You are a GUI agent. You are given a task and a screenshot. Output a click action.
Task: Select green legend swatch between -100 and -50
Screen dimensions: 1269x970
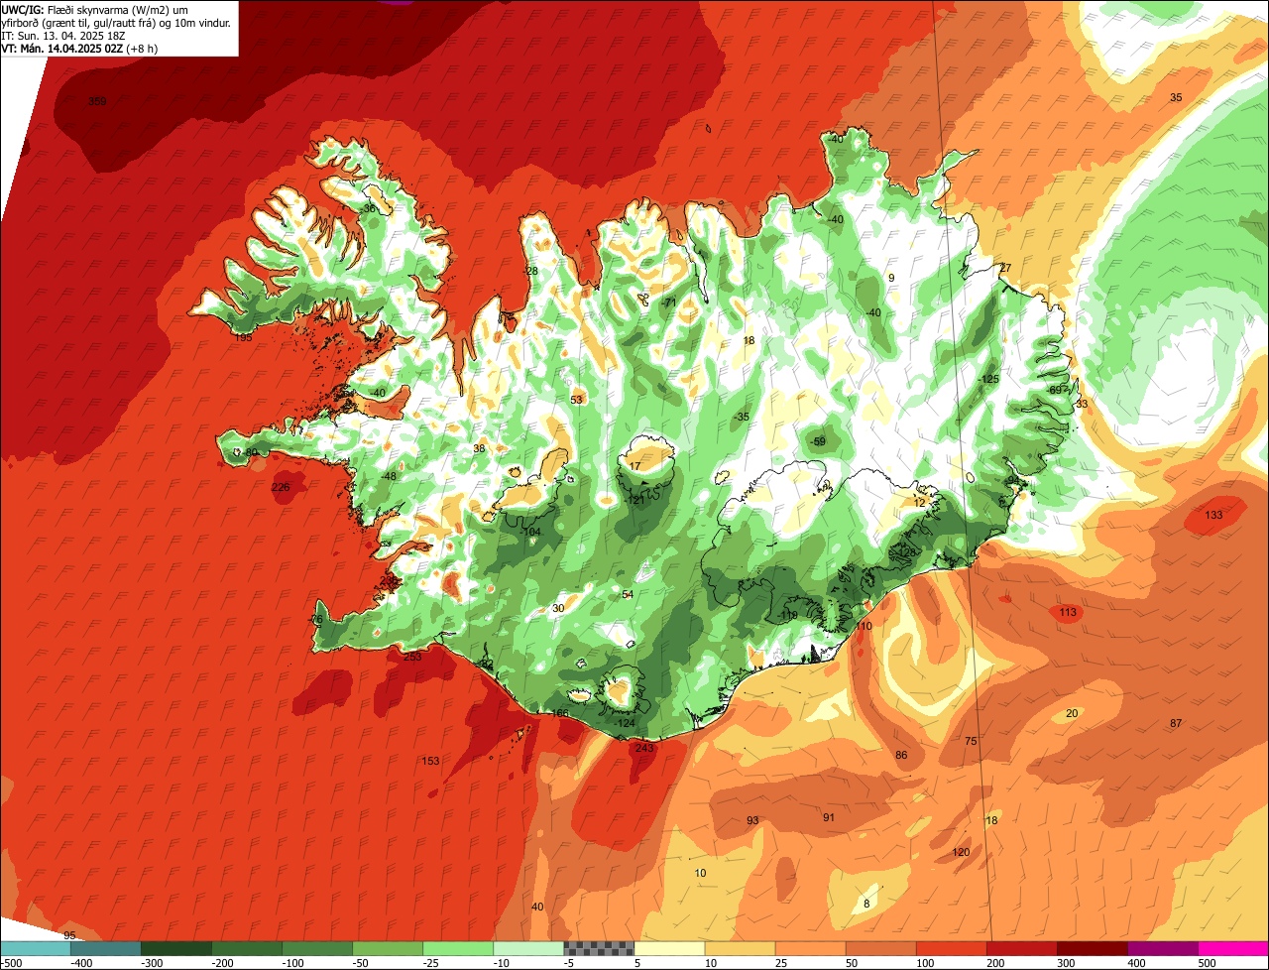[x=317, y=948]
